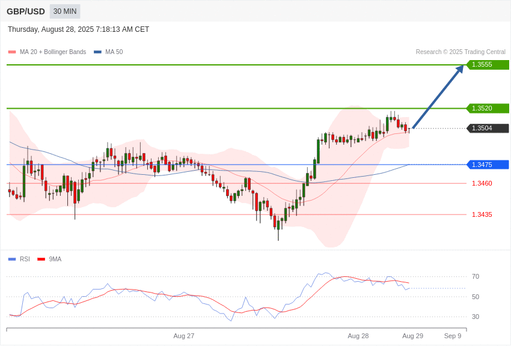
Task: Click the RSI legend label
Action: click(25, 259)
